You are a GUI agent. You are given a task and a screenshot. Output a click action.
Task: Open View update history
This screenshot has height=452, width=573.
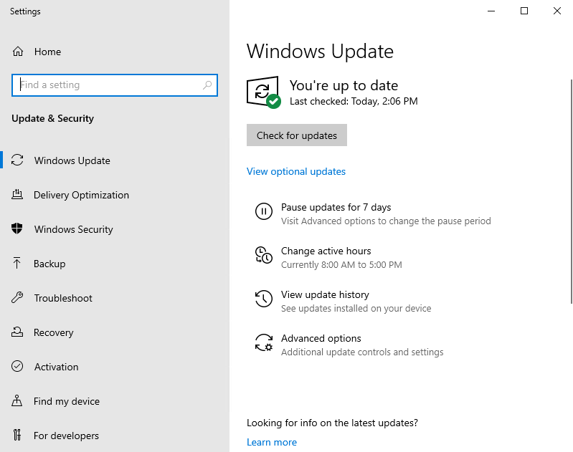[325, 294]
